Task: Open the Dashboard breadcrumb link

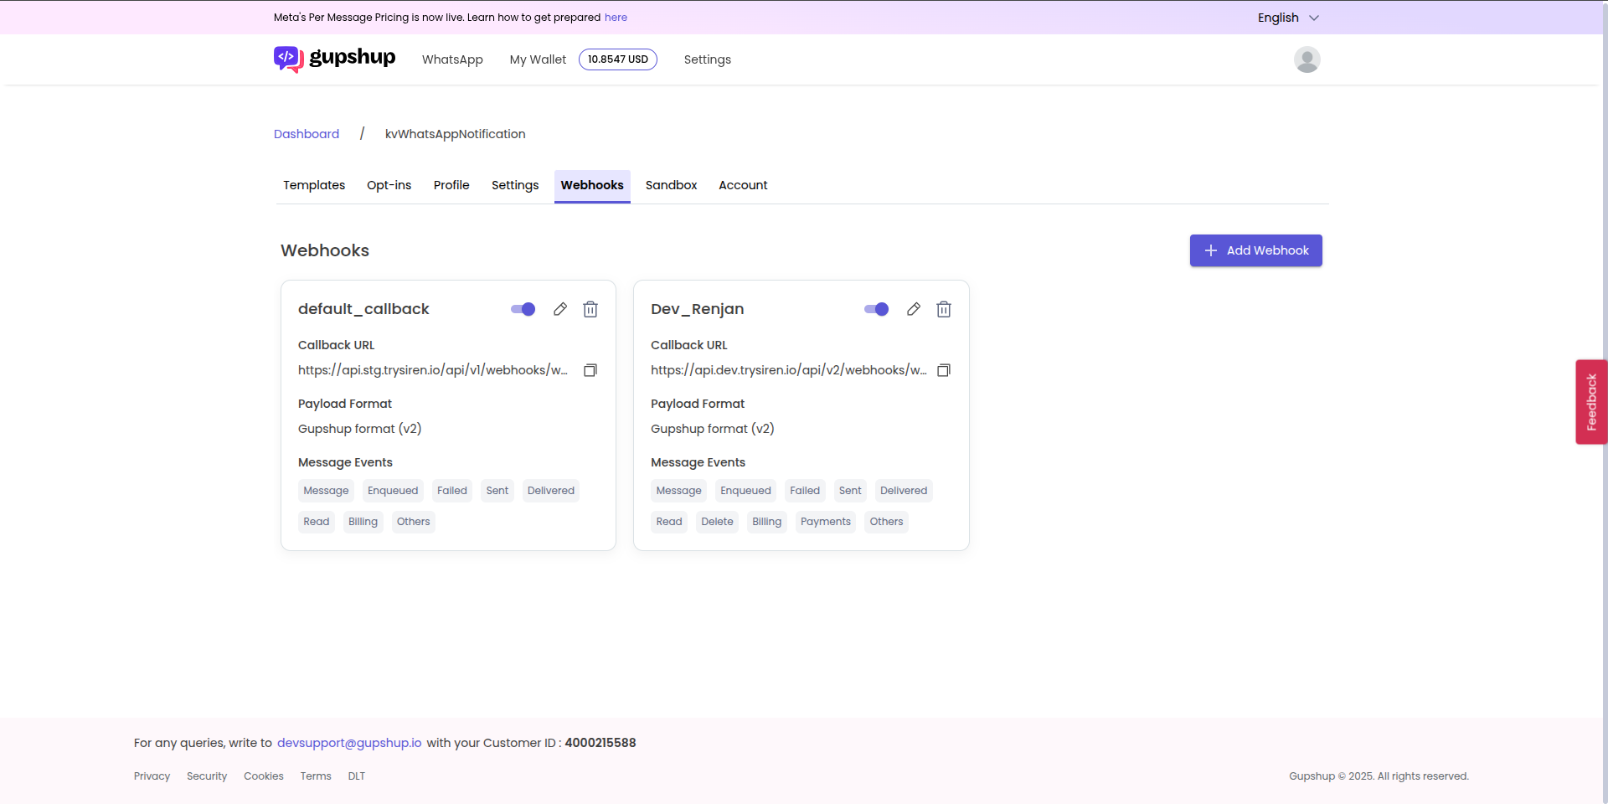Action: tap(306, 134)
